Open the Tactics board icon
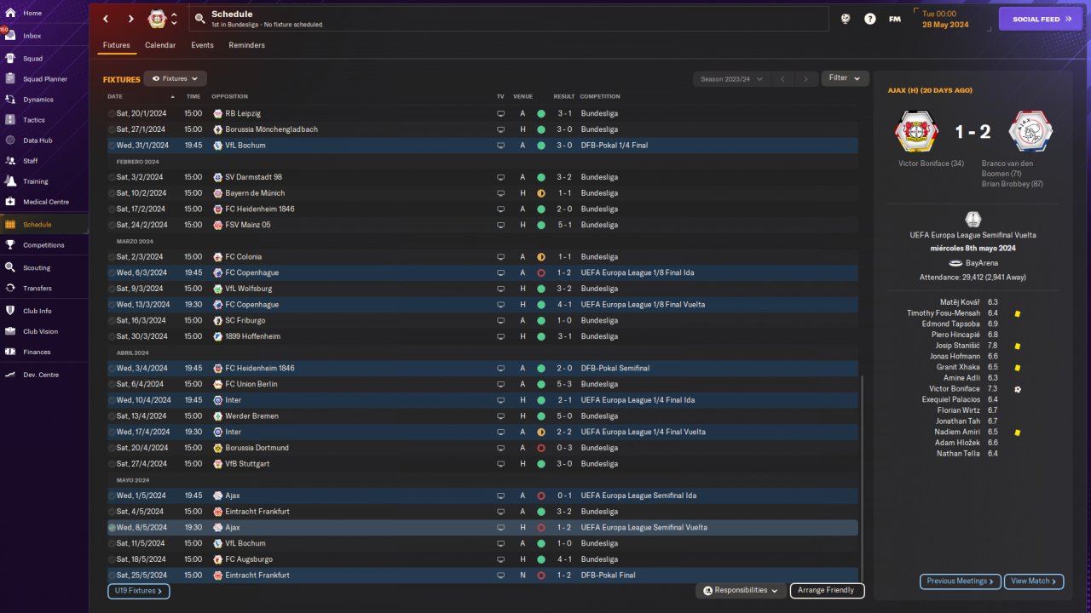Viewport: 1091px width, 613px height. click(x=10, y=120)
